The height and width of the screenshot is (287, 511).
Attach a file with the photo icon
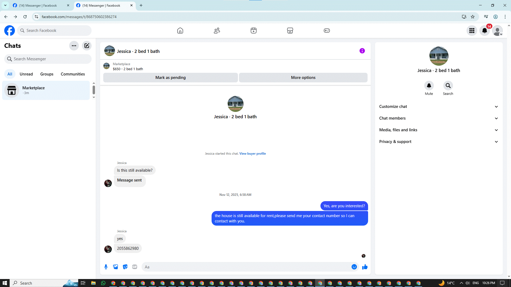pyautogui.click(x=116, y=267)
